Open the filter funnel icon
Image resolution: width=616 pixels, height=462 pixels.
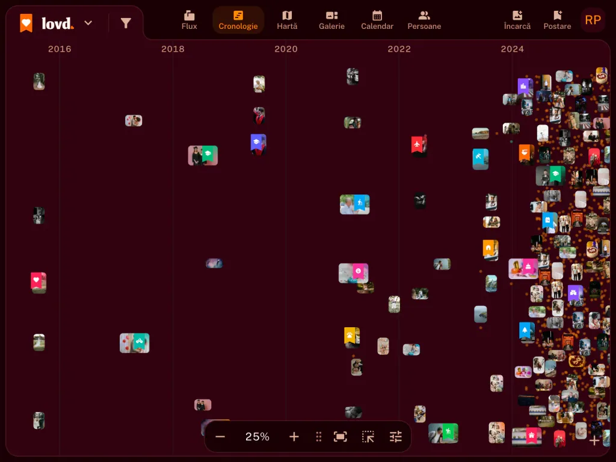click(x=126, y=23)
